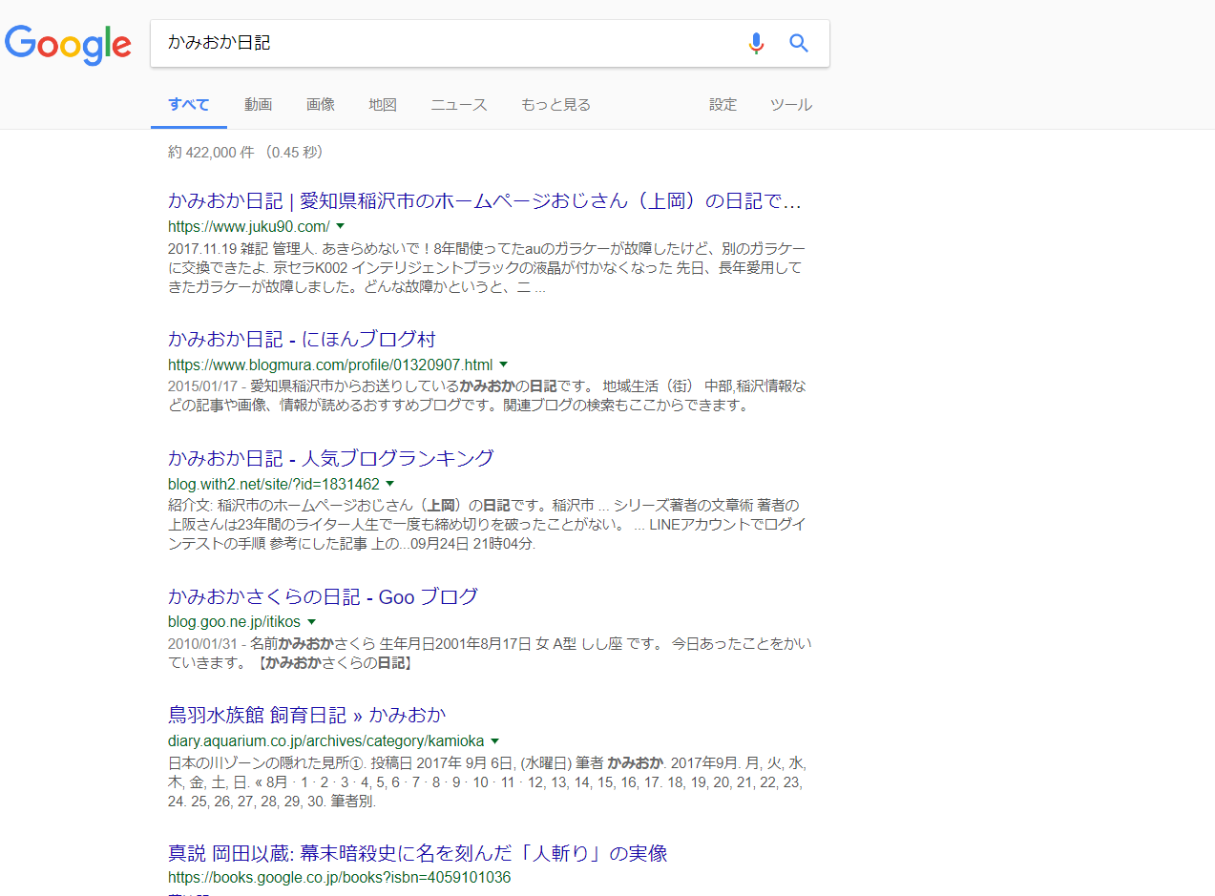Click snippet dated 2015/01/17
This screenshot has width=1215, height=896.
pyautogui.click(x=487, y=395)
